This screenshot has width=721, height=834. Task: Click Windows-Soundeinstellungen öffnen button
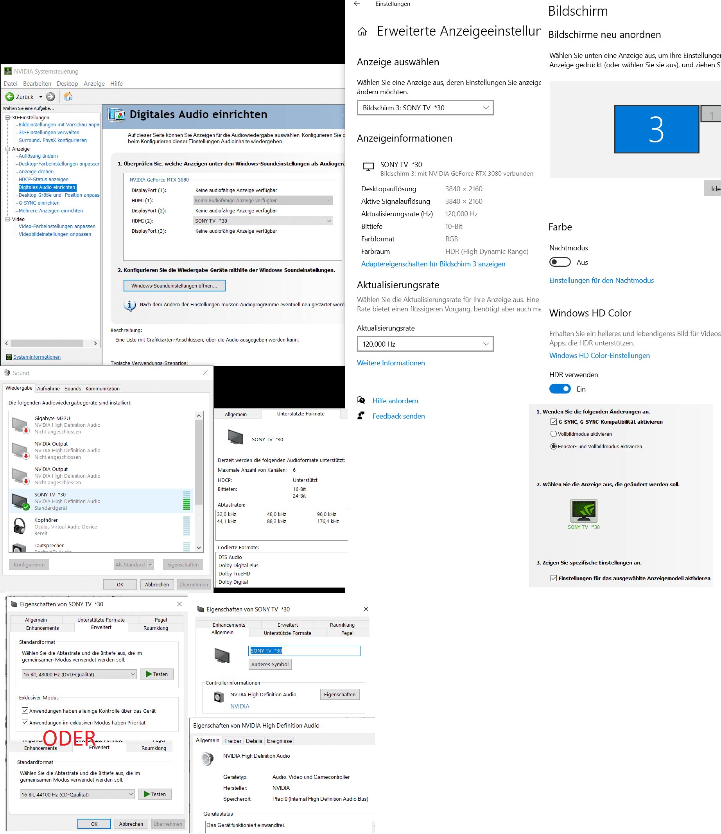pyautogui.click(x=174, y=286)
